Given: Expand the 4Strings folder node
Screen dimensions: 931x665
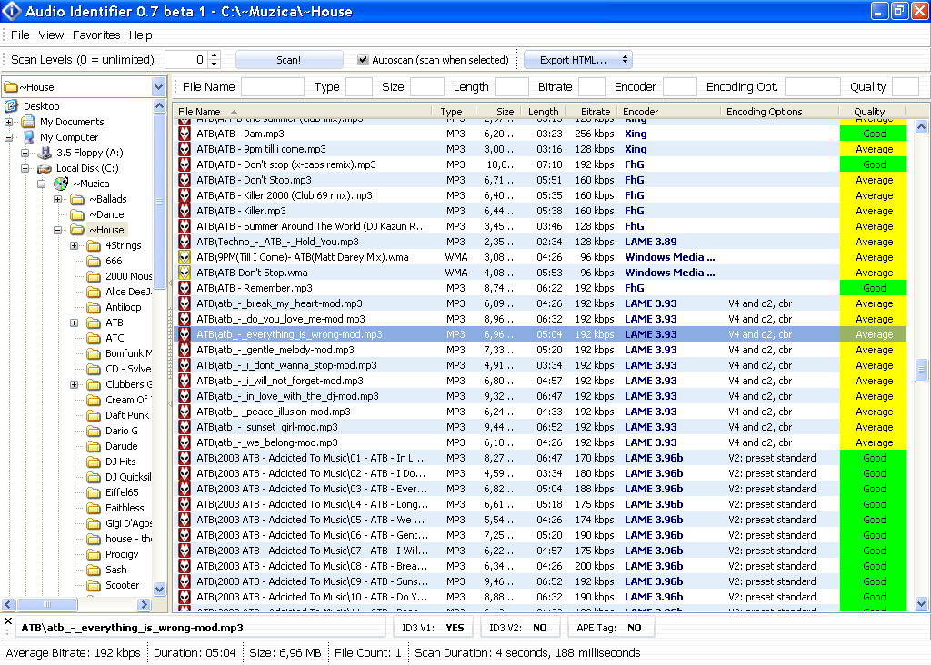Looking at the screenshot, I should tap(75, 245).
